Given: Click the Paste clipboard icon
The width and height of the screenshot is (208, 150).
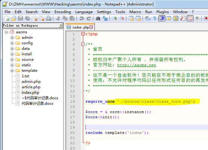Looking at the screenshot, I should point(72,18).
